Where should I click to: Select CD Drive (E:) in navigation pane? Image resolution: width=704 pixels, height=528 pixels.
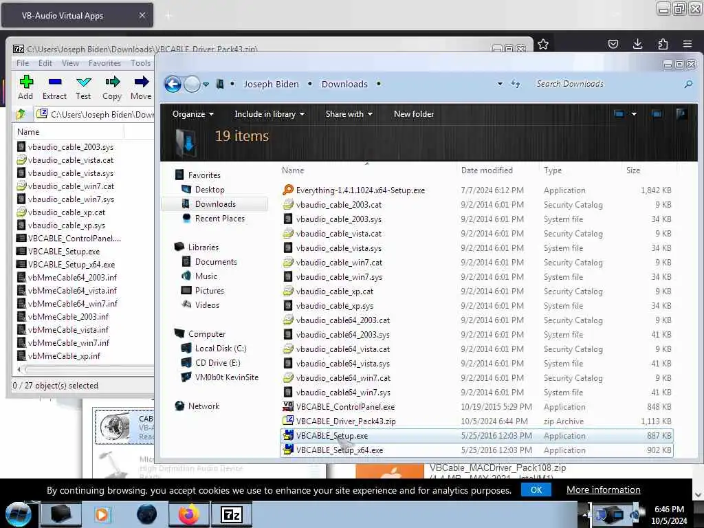tap(217, 363)
